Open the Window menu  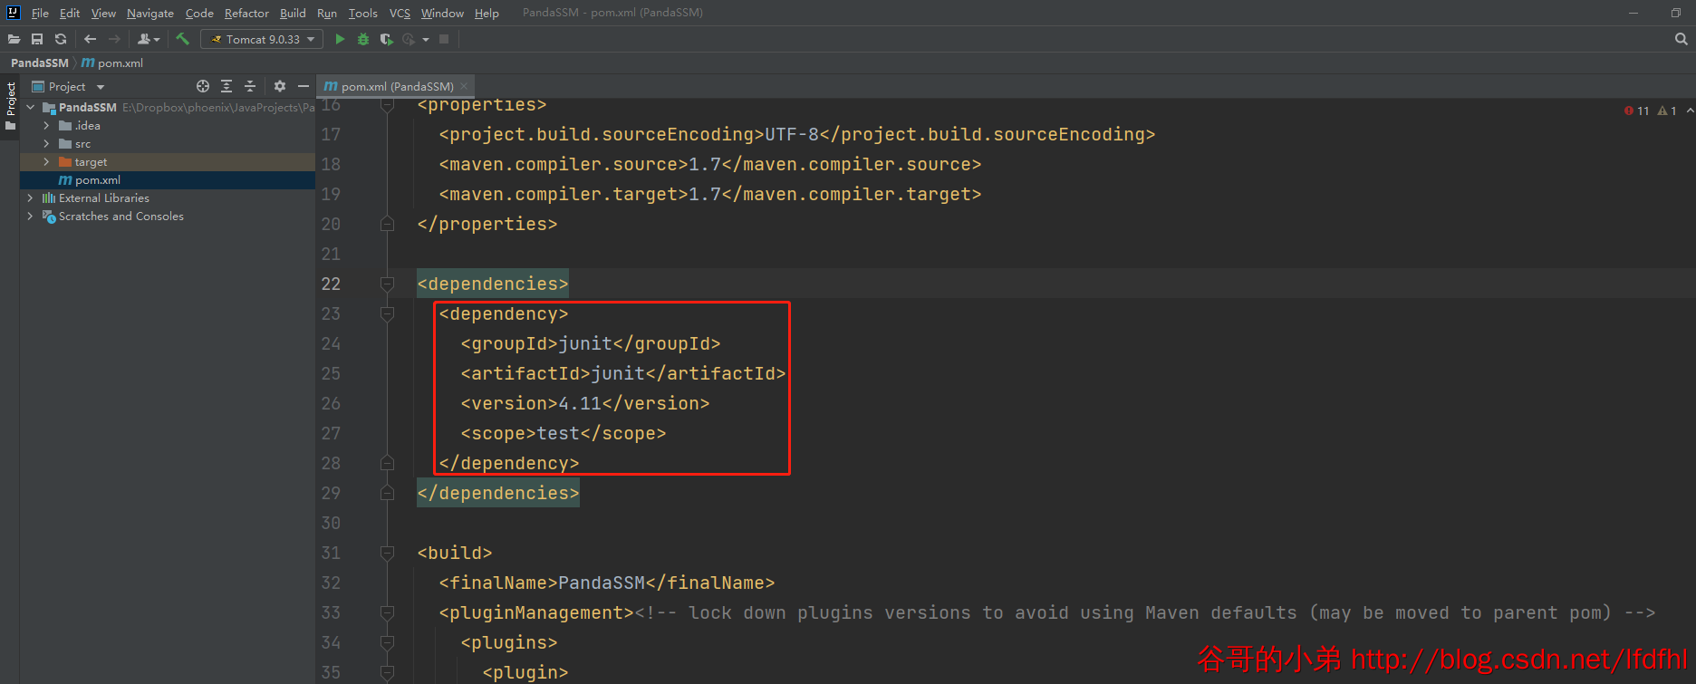pyautogui.click(x=442, y=13)
